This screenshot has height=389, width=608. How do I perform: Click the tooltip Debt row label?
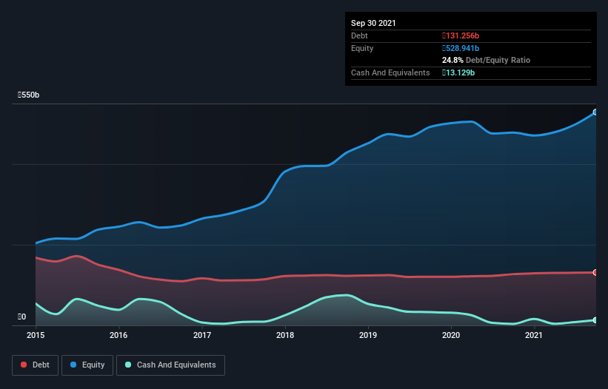coord(359,35)
